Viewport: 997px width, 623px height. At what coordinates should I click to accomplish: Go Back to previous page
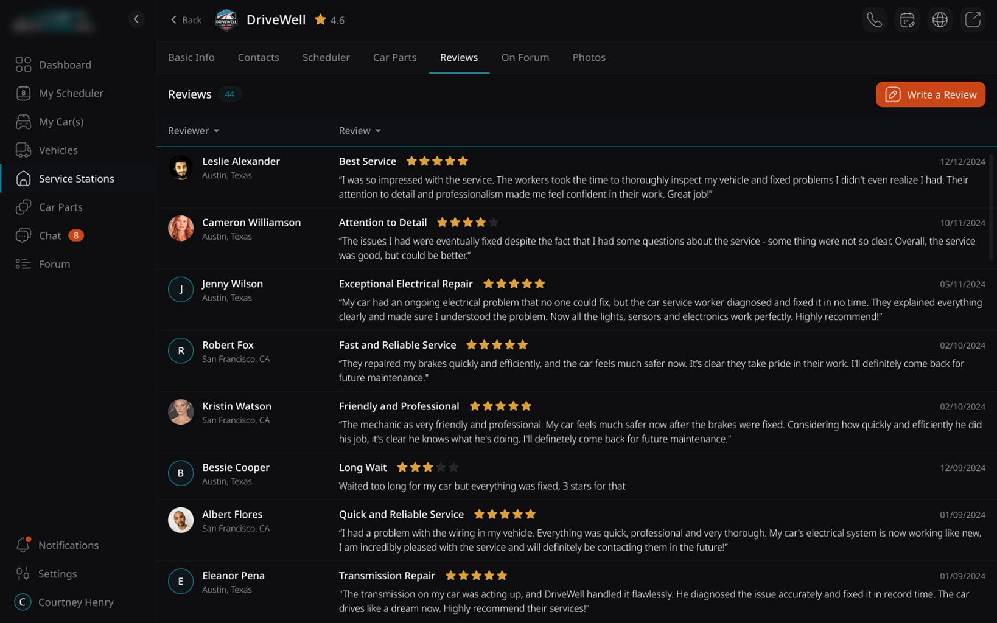point(186,20)
